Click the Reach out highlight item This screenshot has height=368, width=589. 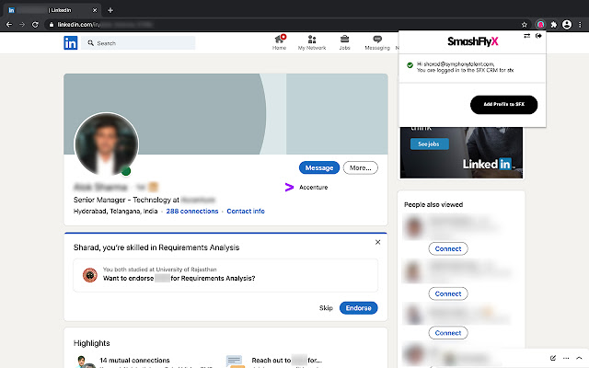pos(286,360)
